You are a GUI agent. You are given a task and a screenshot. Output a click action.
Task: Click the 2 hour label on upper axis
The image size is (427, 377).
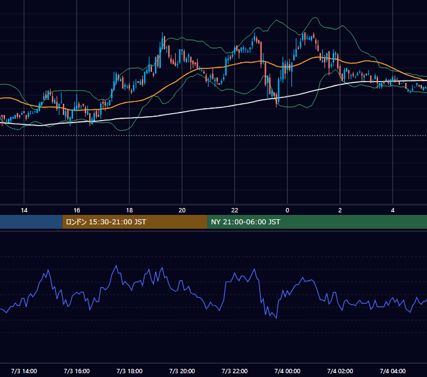coord(340,210)
